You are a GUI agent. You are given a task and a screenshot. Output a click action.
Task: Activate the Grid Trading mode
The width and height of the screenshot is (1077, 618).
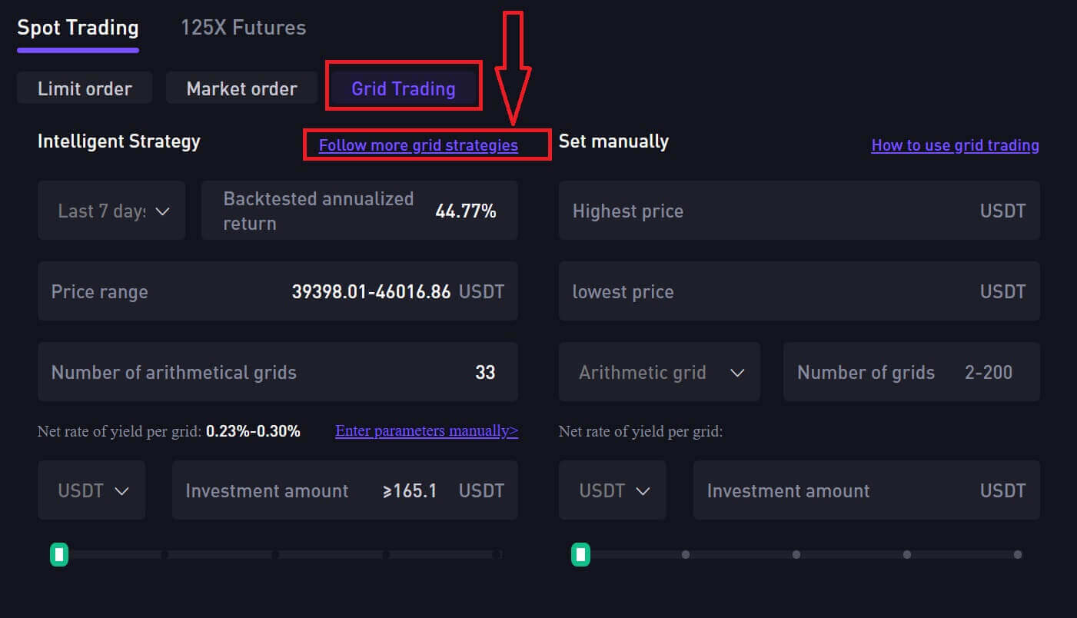click(403, 88)
